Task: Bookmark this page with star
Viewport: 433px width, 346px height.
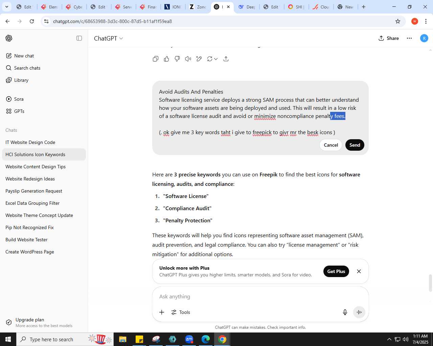Action: [x=398, y=21]
